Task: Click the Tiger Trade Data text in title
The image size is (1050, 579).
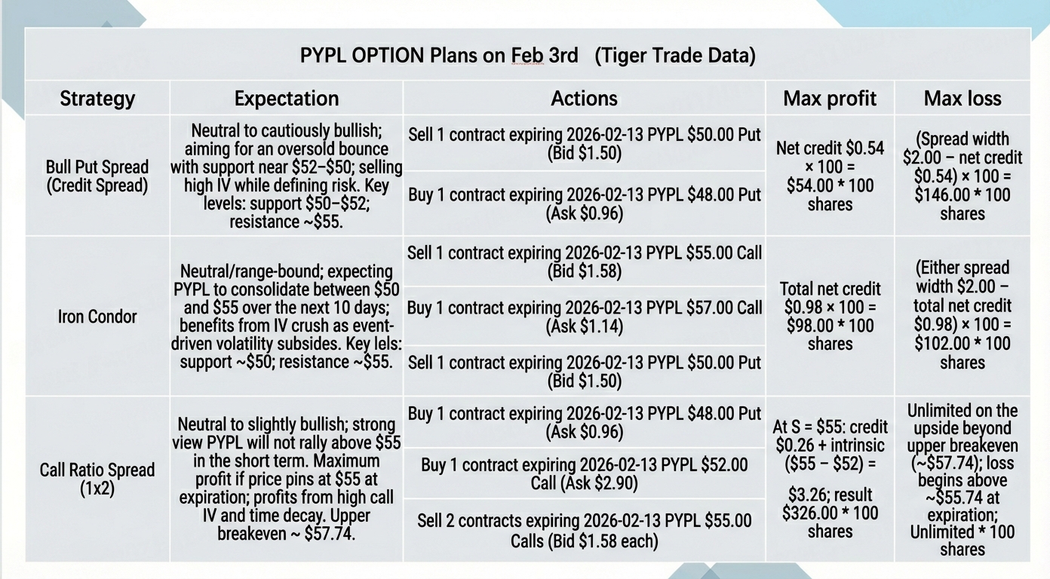Action: click(675, 55)
